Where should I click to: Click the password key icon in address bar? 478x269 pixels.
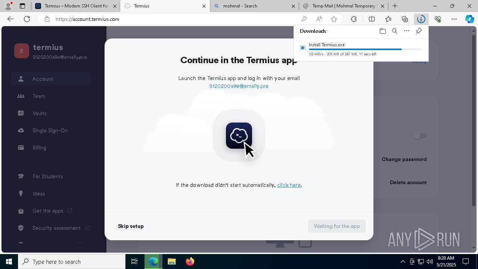tap(304, 19)
